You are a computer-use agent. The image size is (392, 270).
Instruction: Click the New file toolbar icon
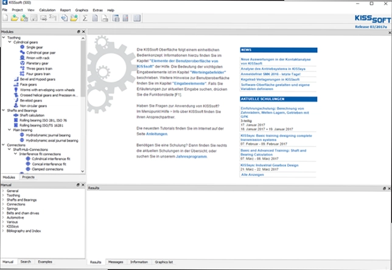[5, 18]
